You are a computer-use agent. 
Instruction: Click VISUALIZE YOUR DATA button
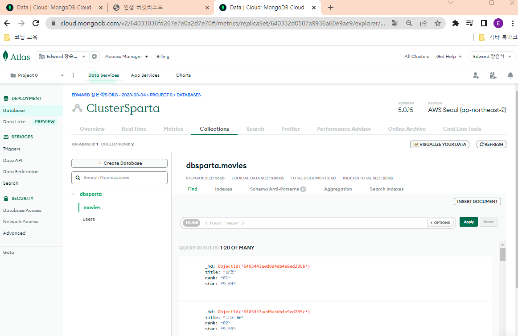coord(440,145)
